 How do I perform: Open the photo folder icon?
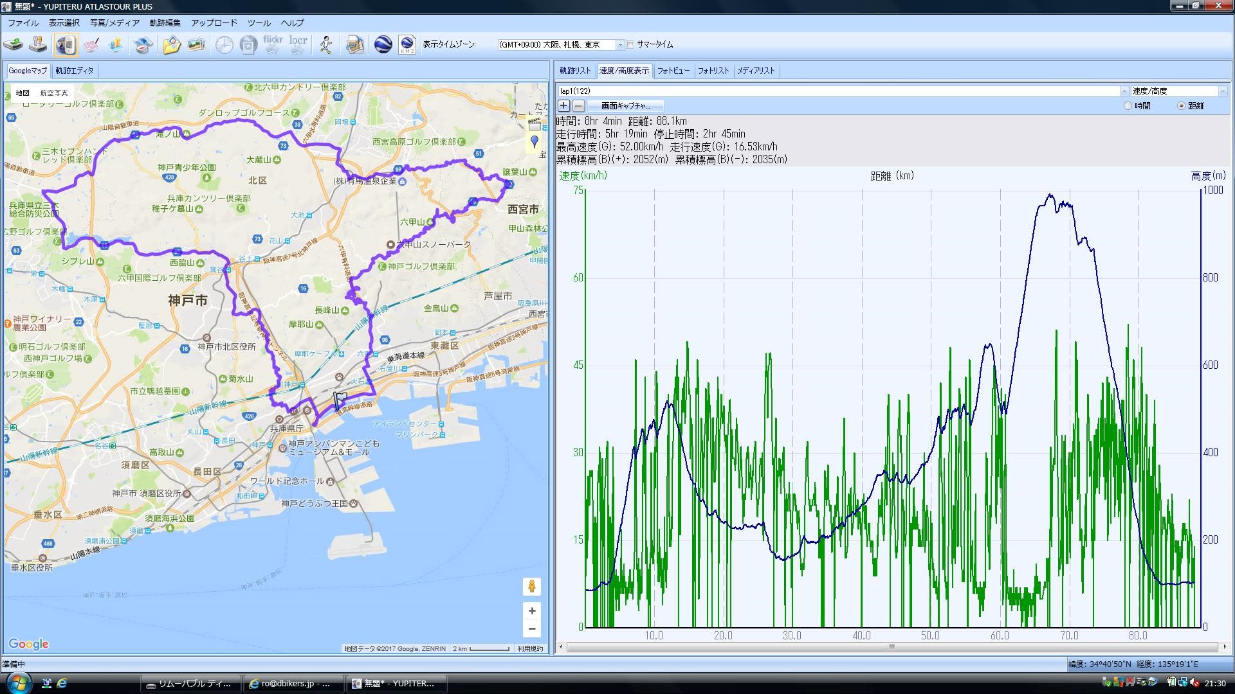171,45
